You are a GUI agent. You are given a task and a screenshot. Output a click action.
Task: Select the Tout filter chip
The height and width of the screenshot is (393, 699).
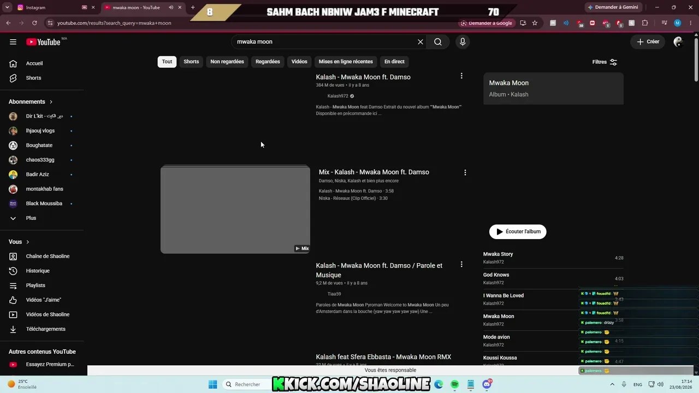pos(167,62)
